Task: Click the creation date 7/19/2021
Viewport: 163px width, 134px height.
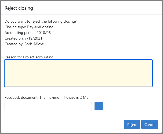Action: tap(33, 38)
